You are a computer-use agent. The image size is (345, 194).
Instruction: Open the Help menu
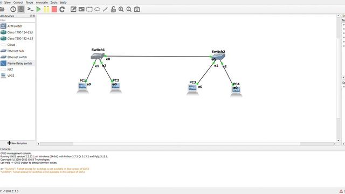click(x=64, y=2)
